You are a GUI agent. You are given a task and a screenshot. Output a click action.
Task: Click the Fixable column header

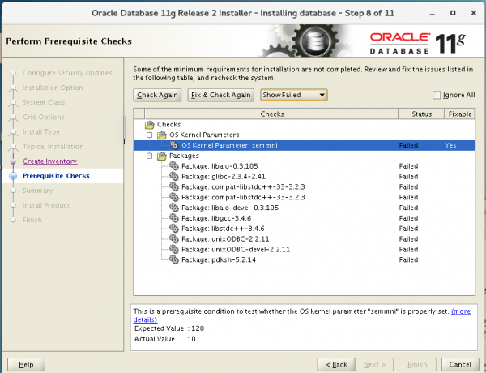[459, 114]
